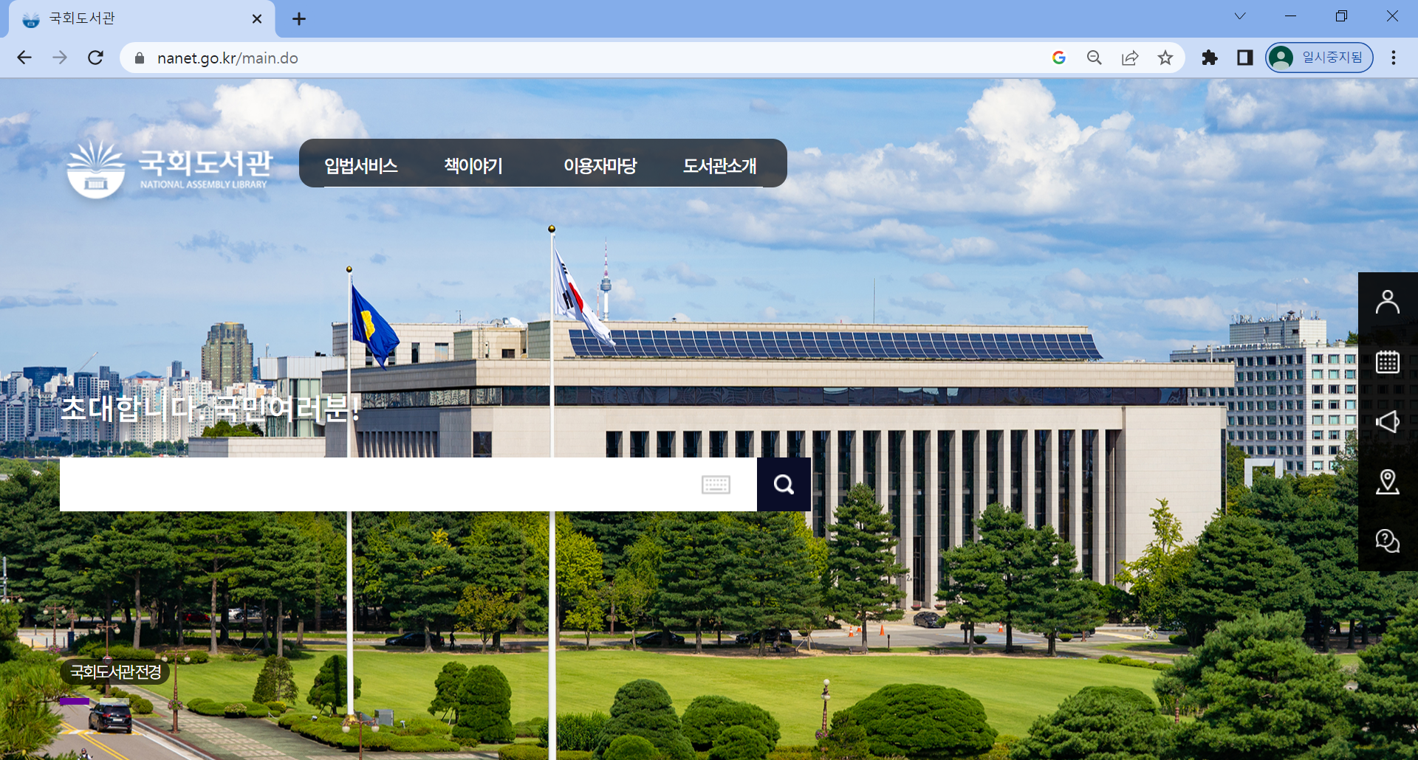Open the location map pin icon
The height and width of the screenshot is (760, 1418).
tap(1388, 482)
